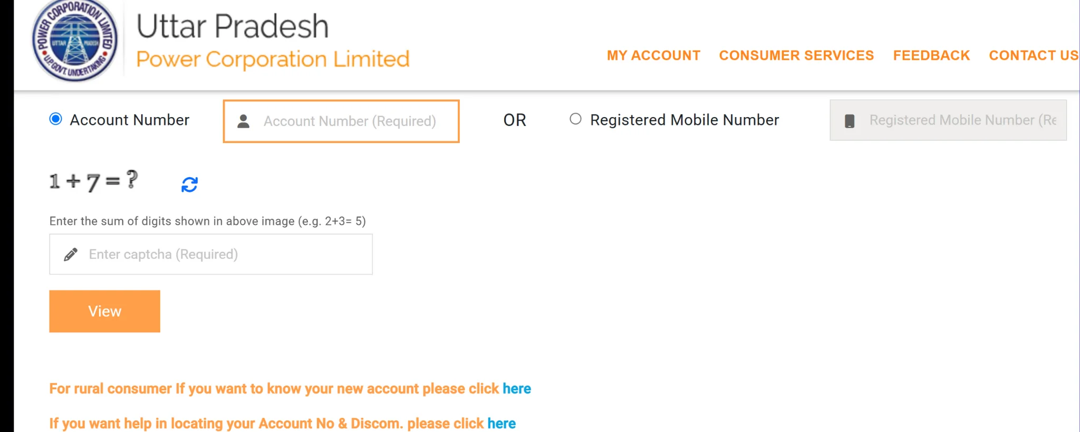This screenshot has height=432, width=1080.
Task: Open the MY ACCOUNT menu
Action: (x=653, y=55)
